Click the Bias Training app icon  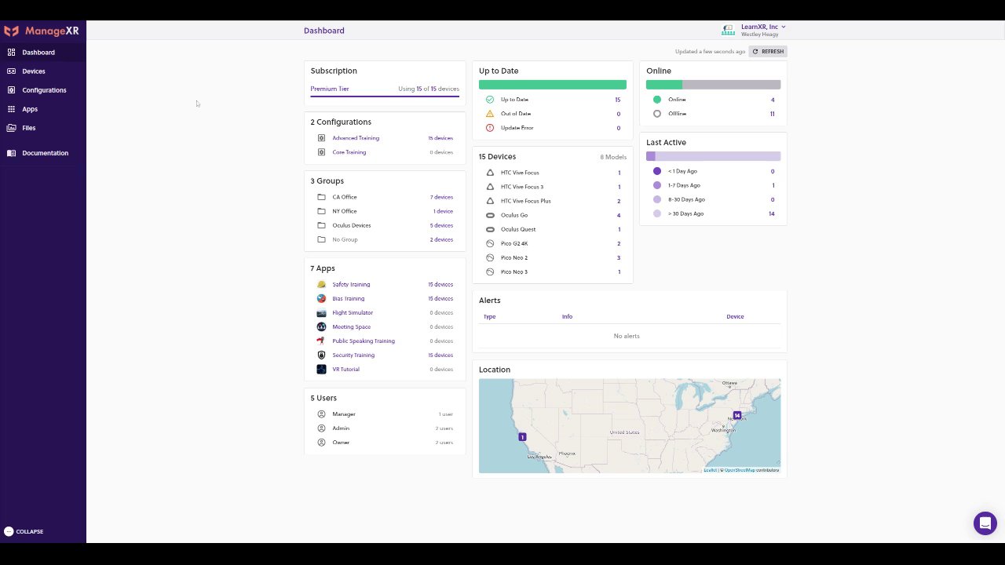pos(321,298)
